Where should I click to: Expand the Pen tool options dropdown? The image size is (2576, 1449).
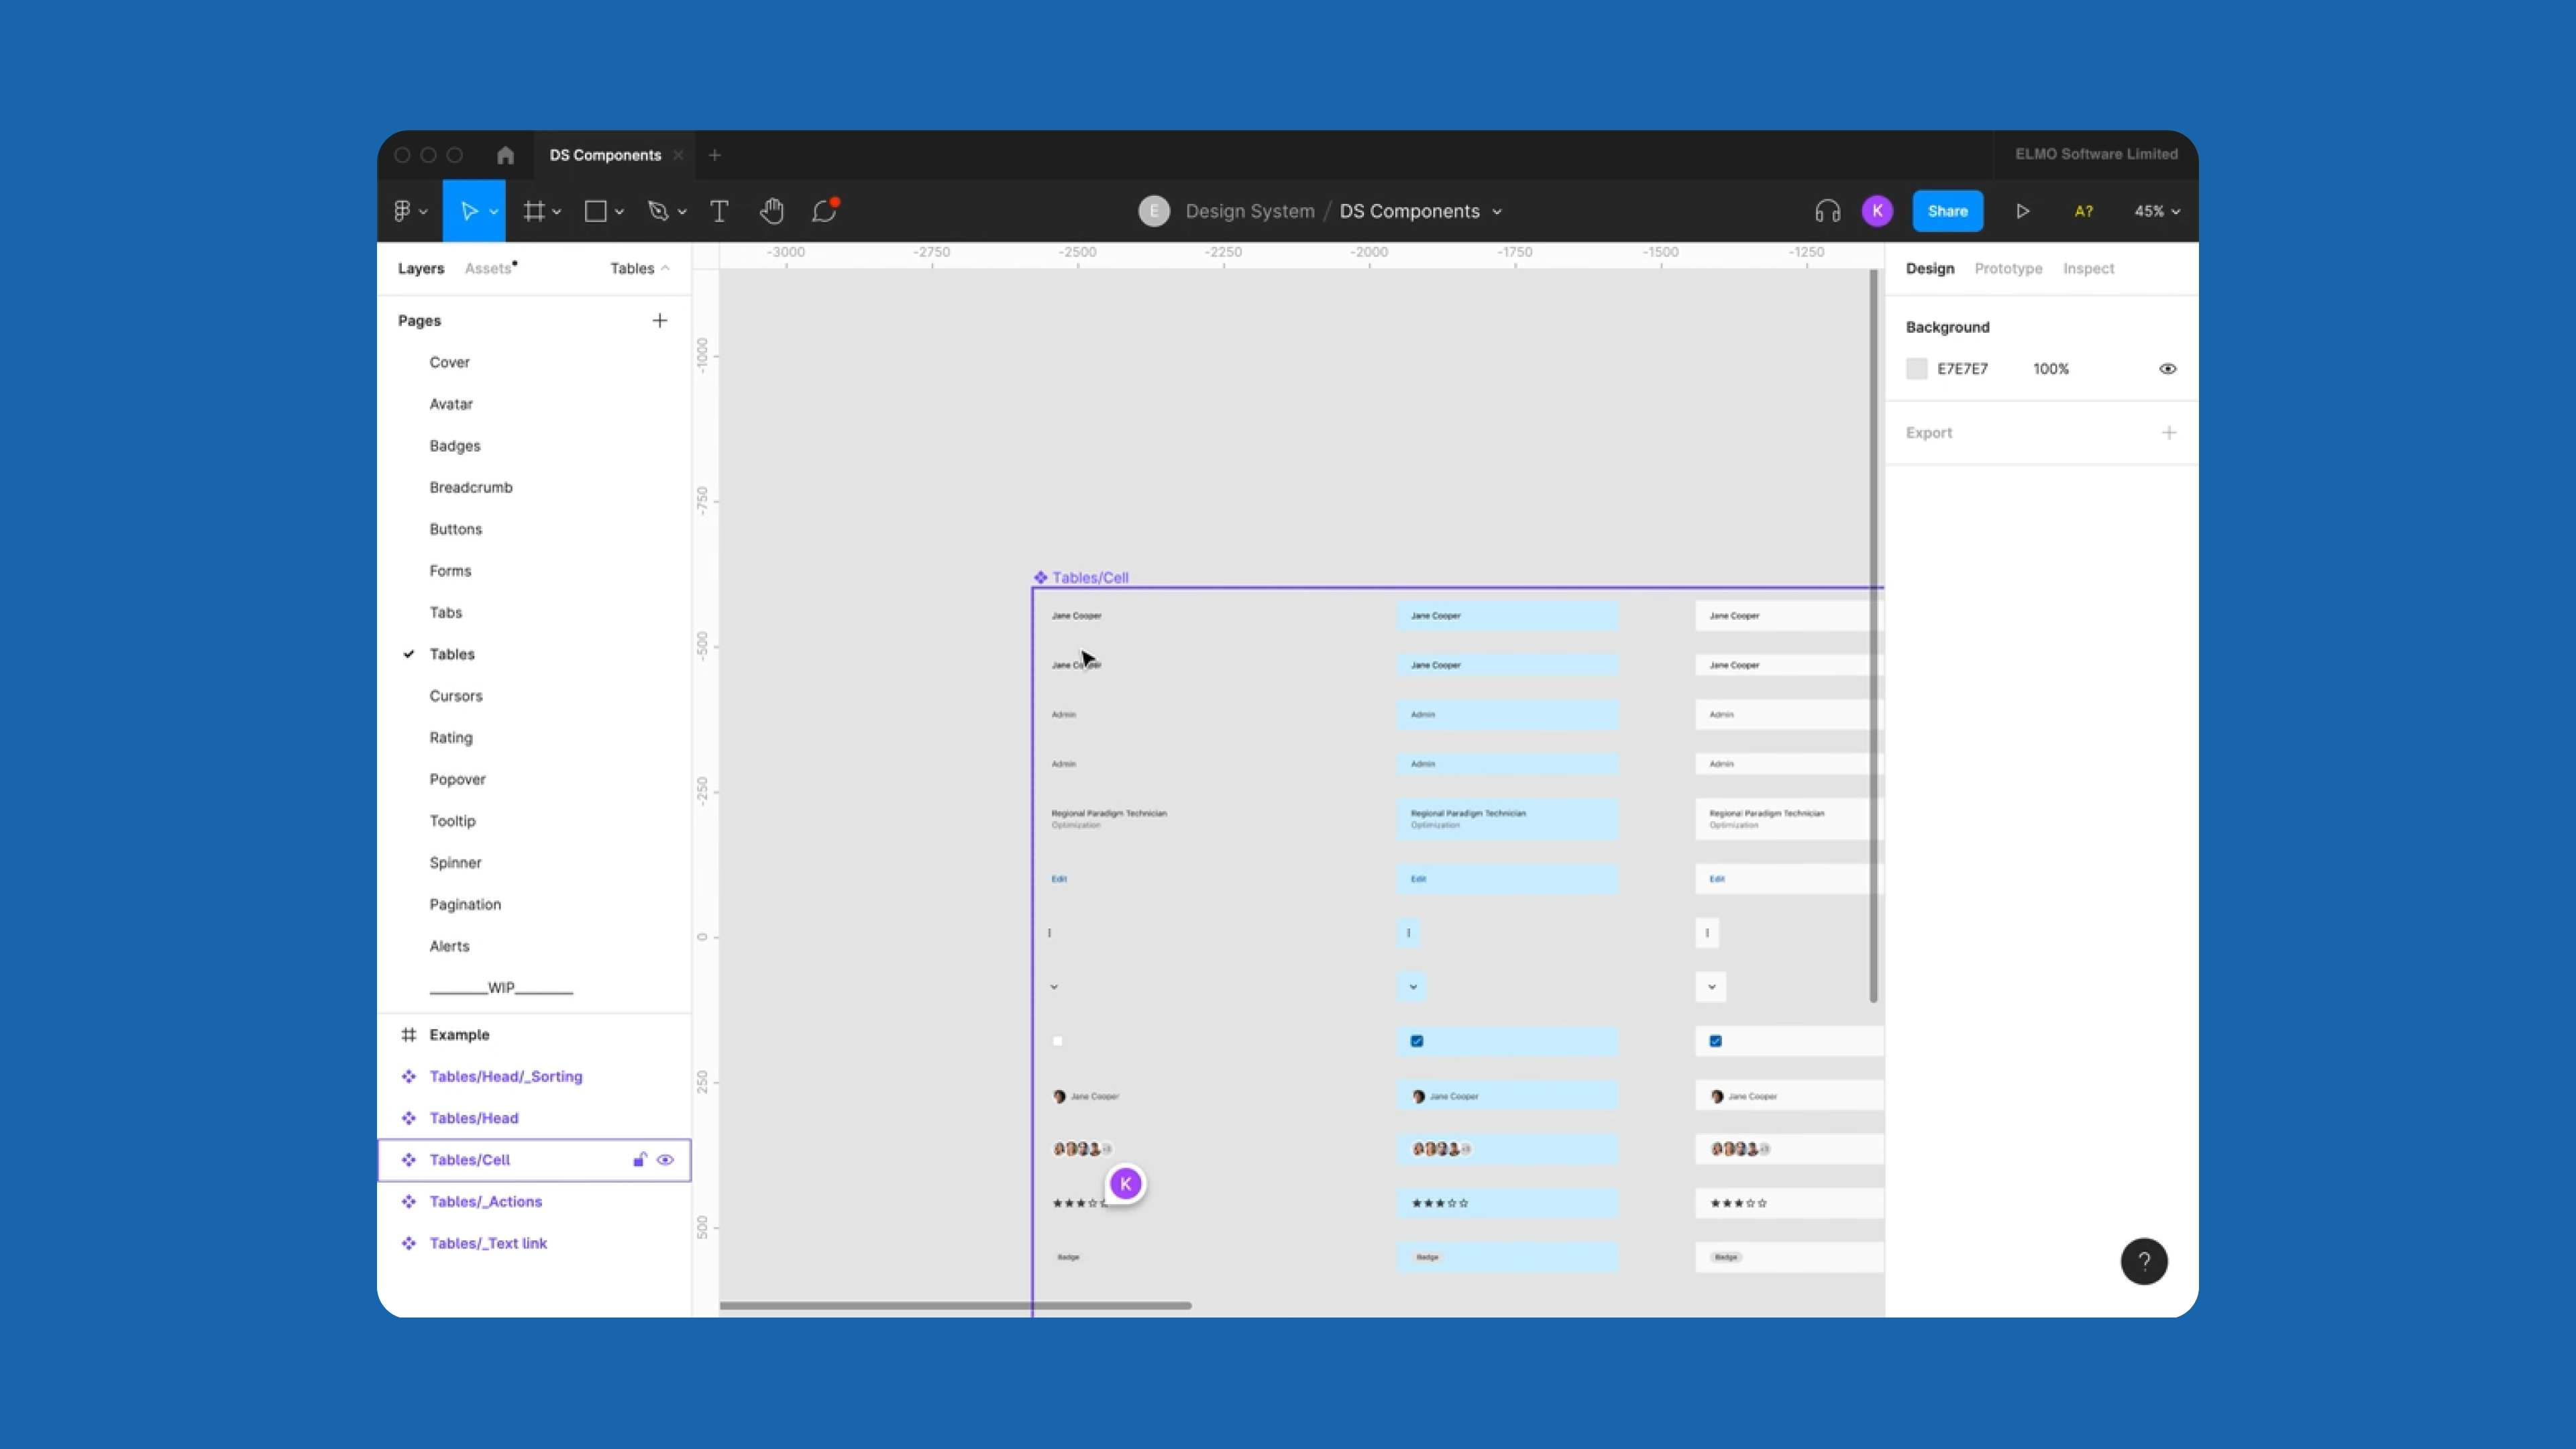pyautogui.click(x=682, y=212)
